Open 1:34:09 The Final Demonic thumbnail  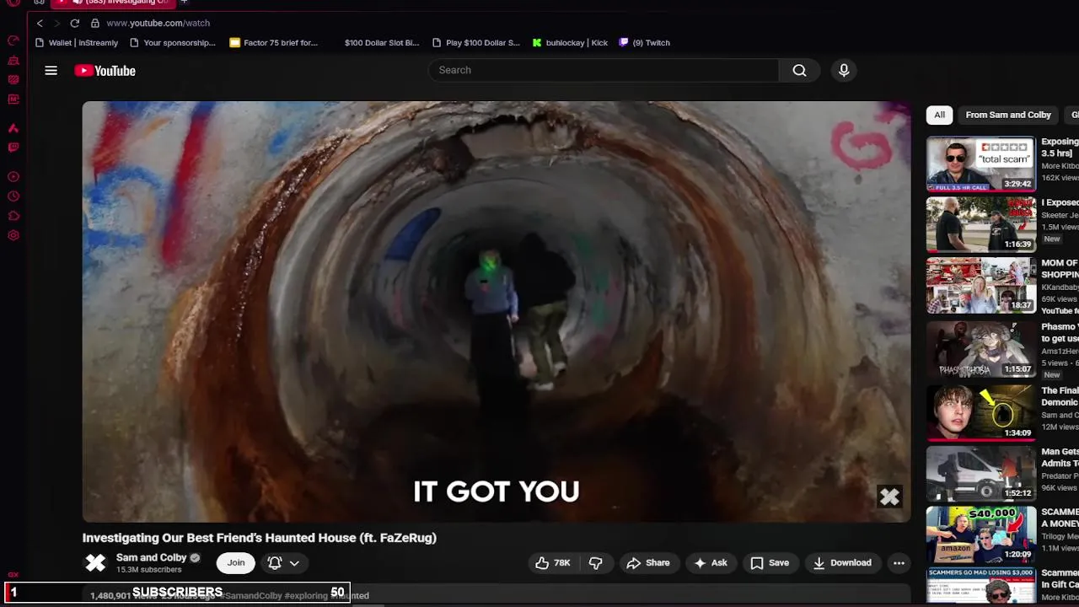tap(981, 414)
